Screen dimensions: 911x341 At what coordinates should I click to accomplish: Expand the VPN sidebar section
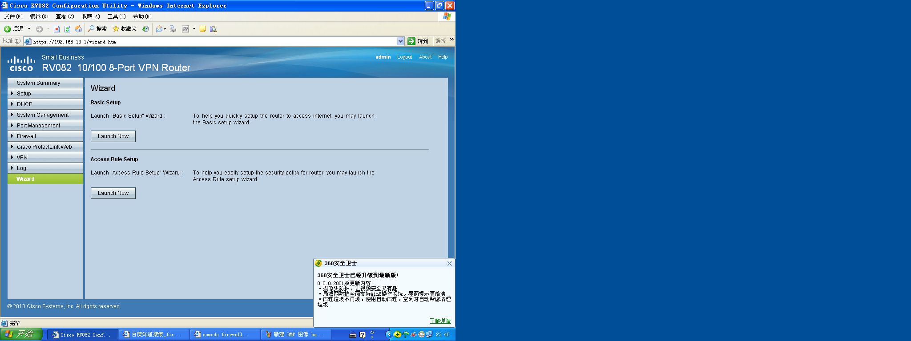pos(45,158)
